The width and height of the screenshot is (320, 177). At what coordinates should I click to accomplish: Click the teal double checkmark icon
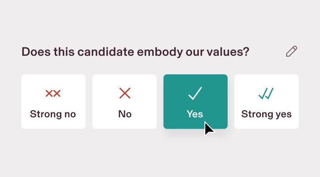[x=266, y=93]
